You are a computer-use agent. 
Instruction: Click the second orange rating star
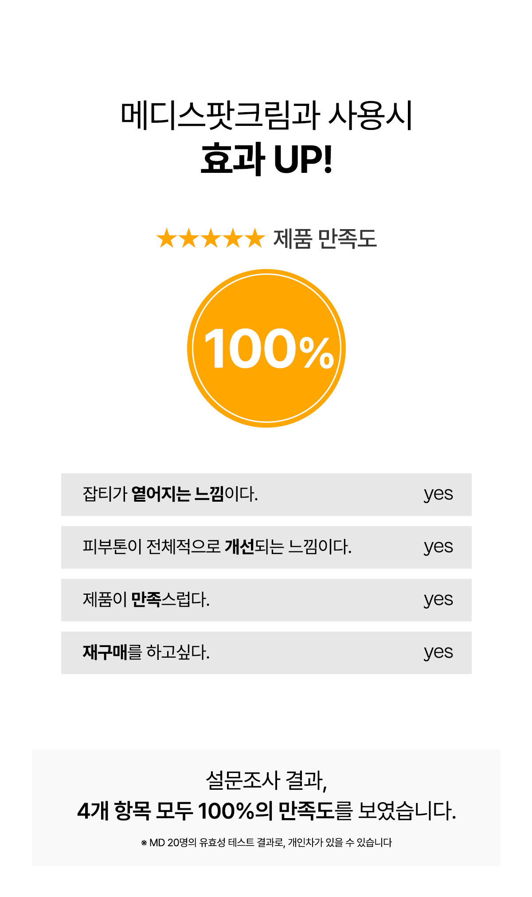pos(189,238)
